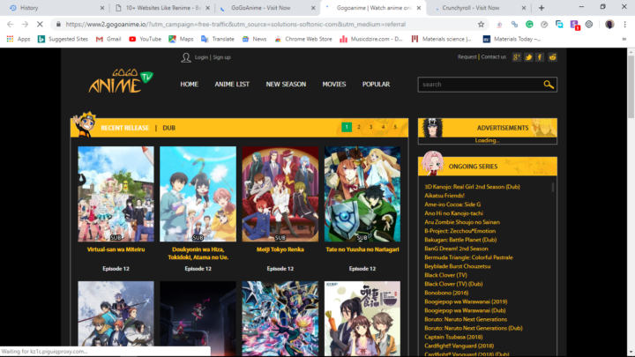
Task: Switch to the DUB release tab
Action: tap(168, 128)
